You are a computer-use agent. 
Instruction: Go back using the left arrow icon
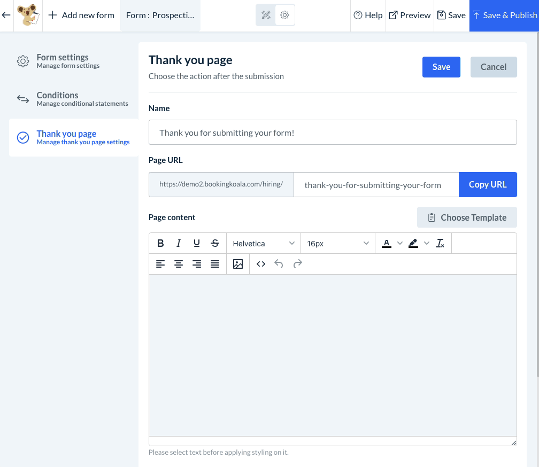[x=6, y=15]
